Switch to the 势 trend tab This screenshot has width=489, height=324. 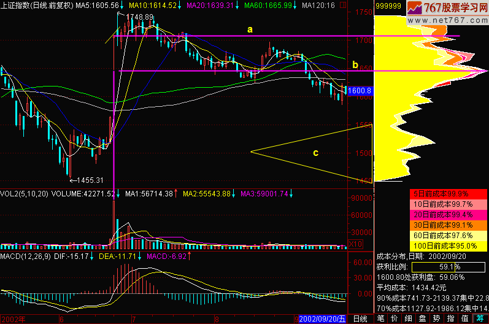437,319
